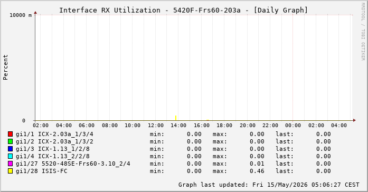This screenshot has width=368, height=192.
Task: Click the green gi1/2 legend swatch
Action: (x=10, y=141)
